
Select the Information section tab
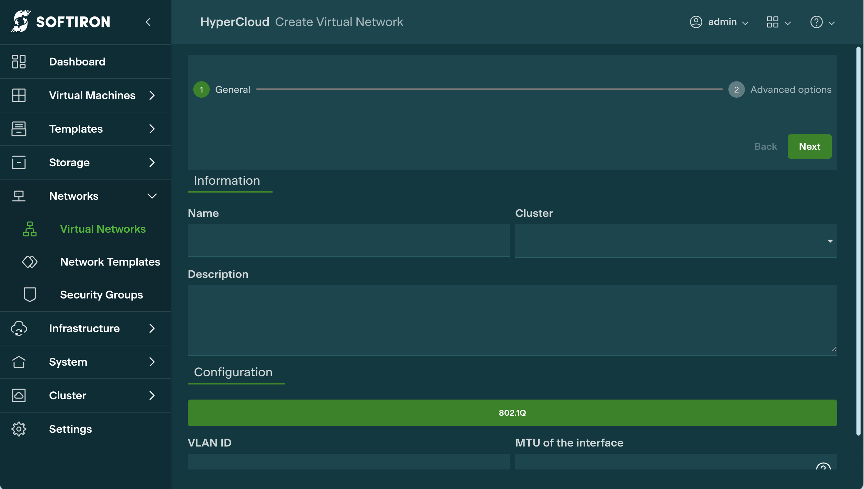tap(227, 181)
